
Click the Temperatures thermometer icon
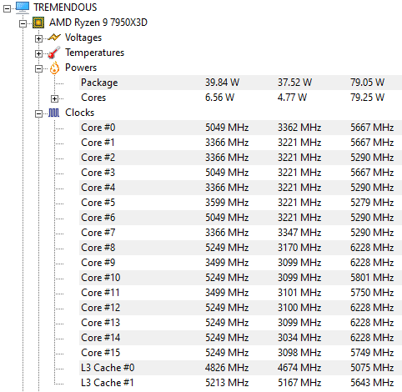pos(54,53)
